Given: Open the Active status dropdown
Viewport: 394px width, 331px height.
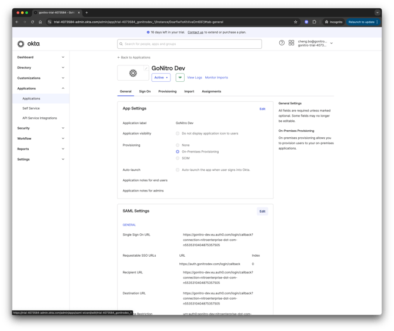Looking at the screenshot, I should (161, 78).
